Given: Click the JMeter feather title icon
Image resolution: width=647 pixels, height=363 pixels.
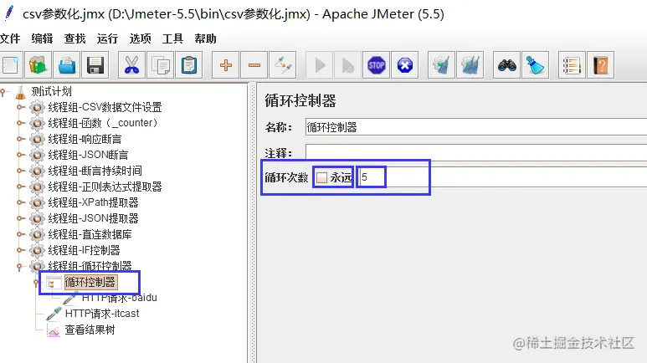Looking at the screenshot, I should pos(9,13).
